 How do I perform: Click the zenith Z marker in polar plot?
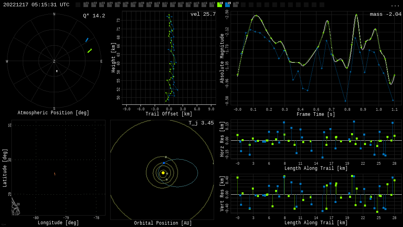pos(54,61)
